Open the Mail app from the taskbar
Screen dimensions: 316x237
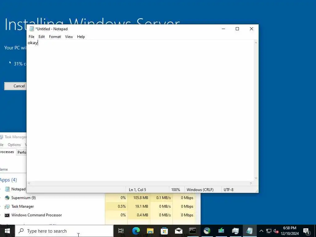(179, 231)
